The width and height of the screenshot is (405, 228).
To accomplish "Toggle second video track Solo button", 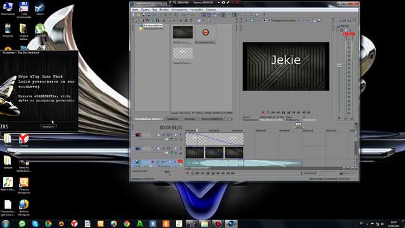I will coord(180,148).
